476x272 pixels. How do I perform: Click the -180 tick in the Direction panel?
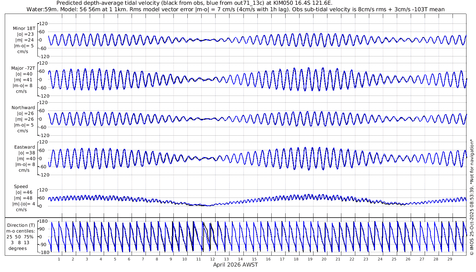pos(42,252)
